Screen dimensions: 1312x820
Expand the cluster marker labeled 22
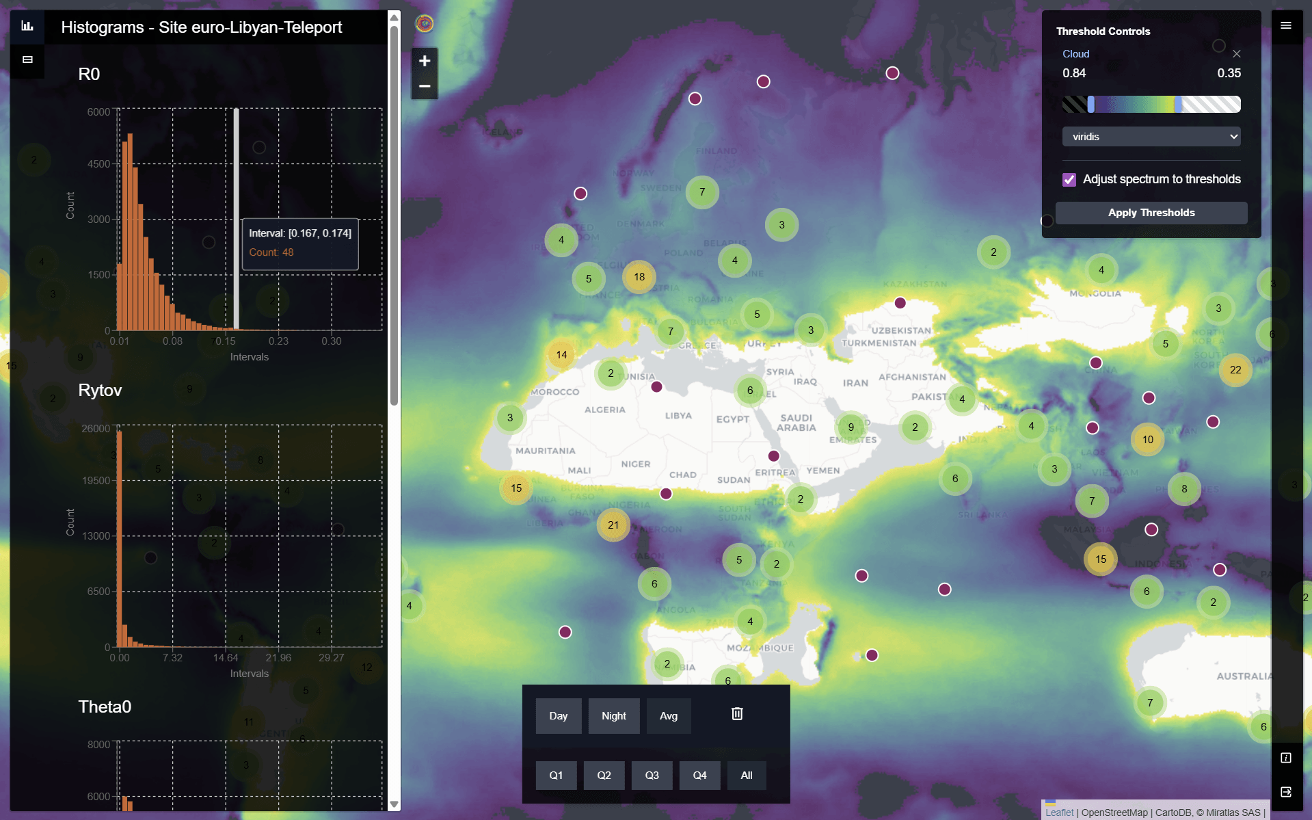tap(1235, 370)
